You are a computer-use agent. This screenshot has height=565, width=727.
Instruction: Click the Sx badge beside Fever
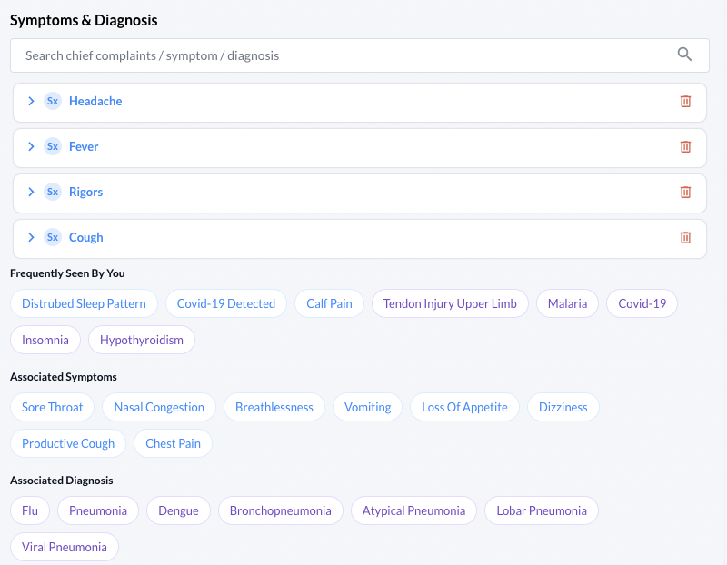[53, 146]
